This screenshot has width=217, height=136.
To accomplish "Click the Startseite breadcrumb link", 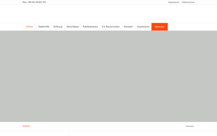I will coord(190,126).
